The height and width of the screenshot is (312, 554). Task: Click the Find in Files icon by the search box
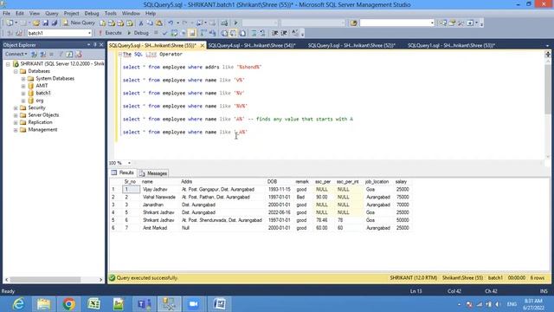(x=353, y=23)
